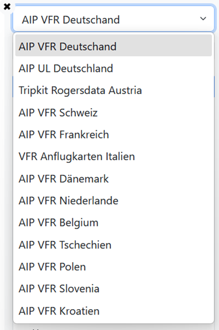The width and height of the screenshot is (219, 330).
Task: Collapse the dropdown using the chevron arrow
Action: click(203, 19)
